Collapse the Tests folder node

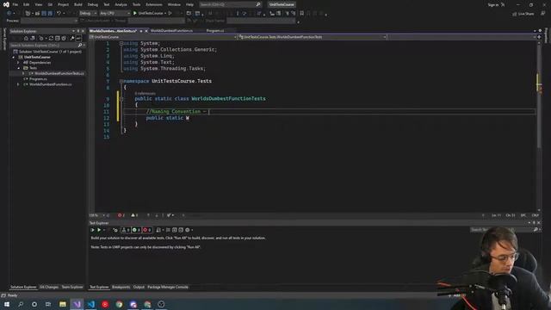click(18, 68)
